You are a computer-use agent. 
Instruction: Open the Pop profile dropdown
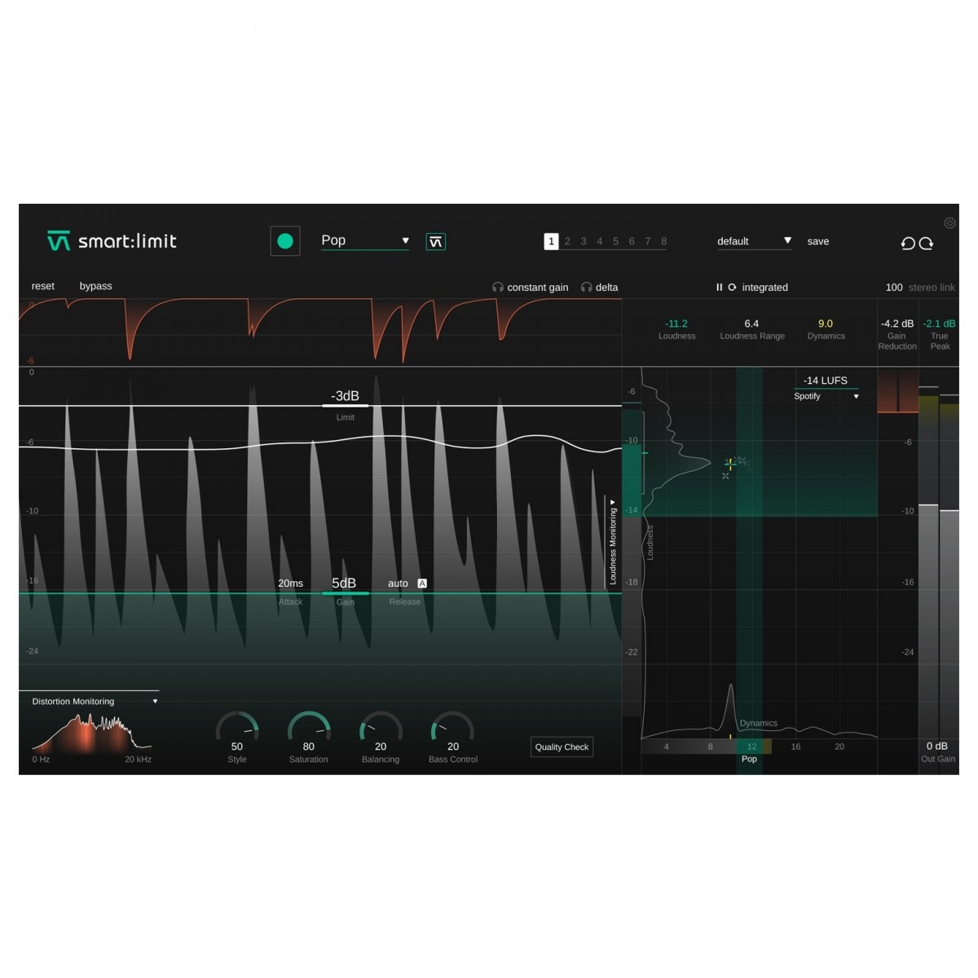(x=365, y=241)
